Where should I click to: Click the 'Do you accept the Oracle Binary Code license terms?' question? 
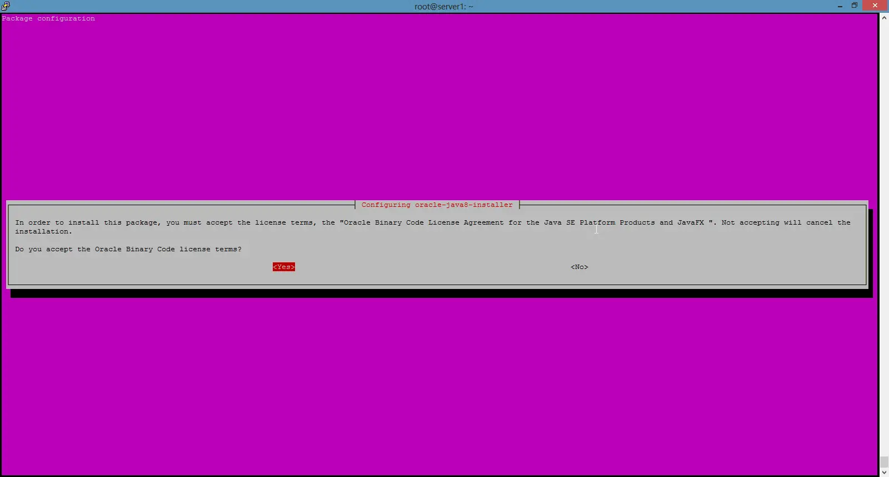[x=128, y=249]
